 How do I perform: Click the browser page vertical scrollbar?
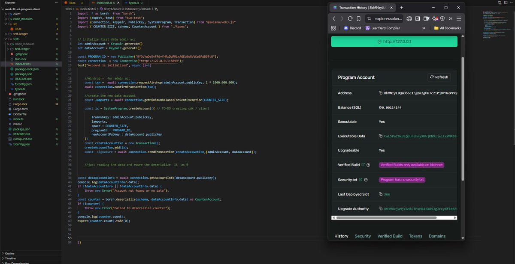(463, 119)
